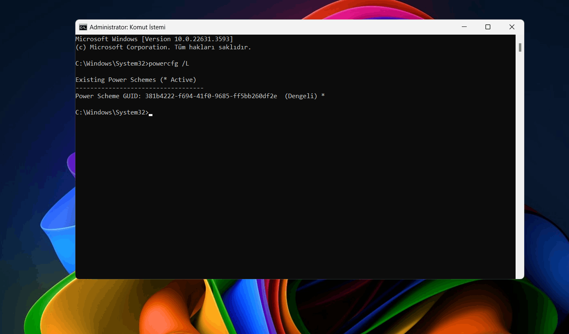This screenshot has width=569, height=334.
Task: Click the "Microsoft Windows [Version 10.0.22631.3593]" line
Action: pyautogui.click(x=154, y=39)
